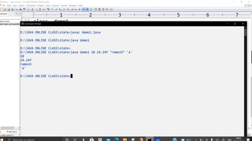252x141 pixels.
Task: Click the Print icon in EditPlus toolbar
Action: click(x=20, y=9)
